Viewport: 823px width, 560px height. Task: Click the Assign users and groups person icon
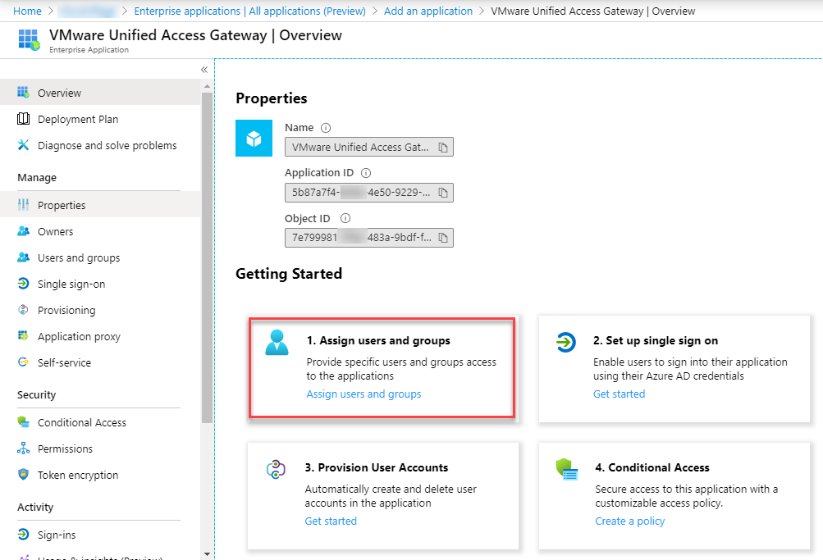click(x=277, y=343)
